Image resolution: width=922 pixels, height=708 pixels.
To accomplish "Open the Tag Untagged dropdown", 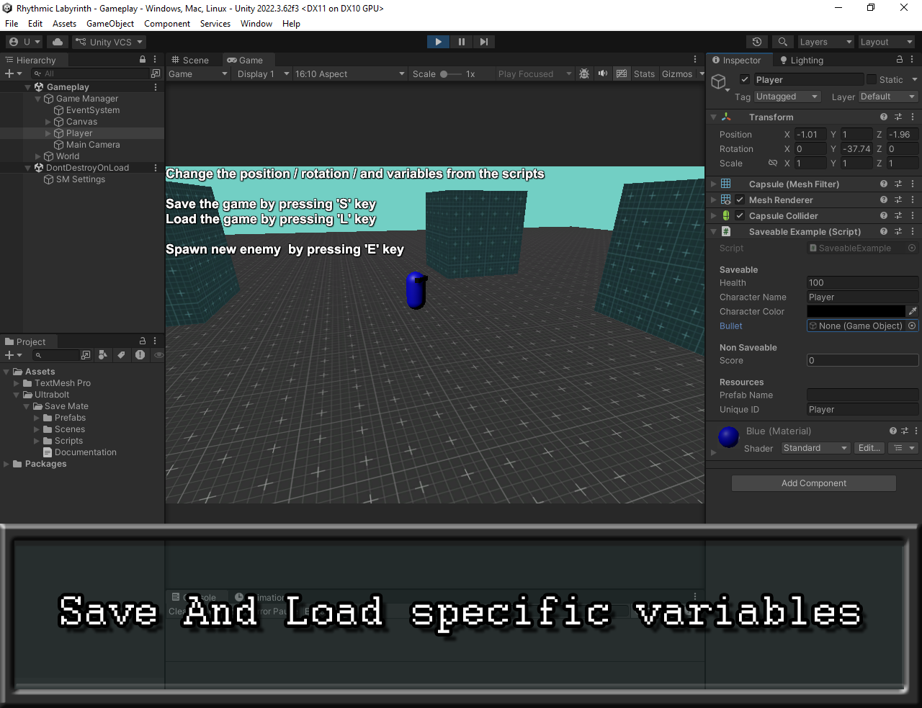I will click(787, 97).
